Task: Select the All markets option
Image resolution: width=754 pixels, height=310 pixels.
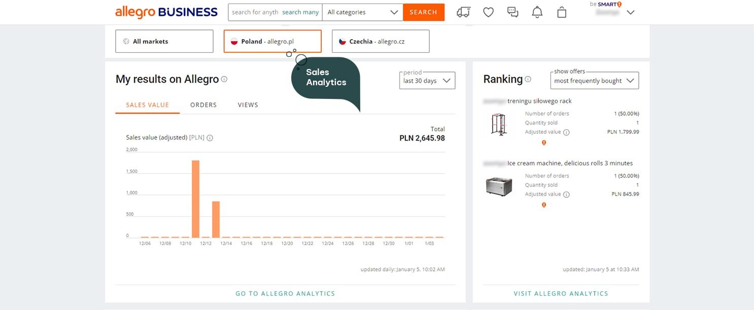Action: [x=164, y=41]
